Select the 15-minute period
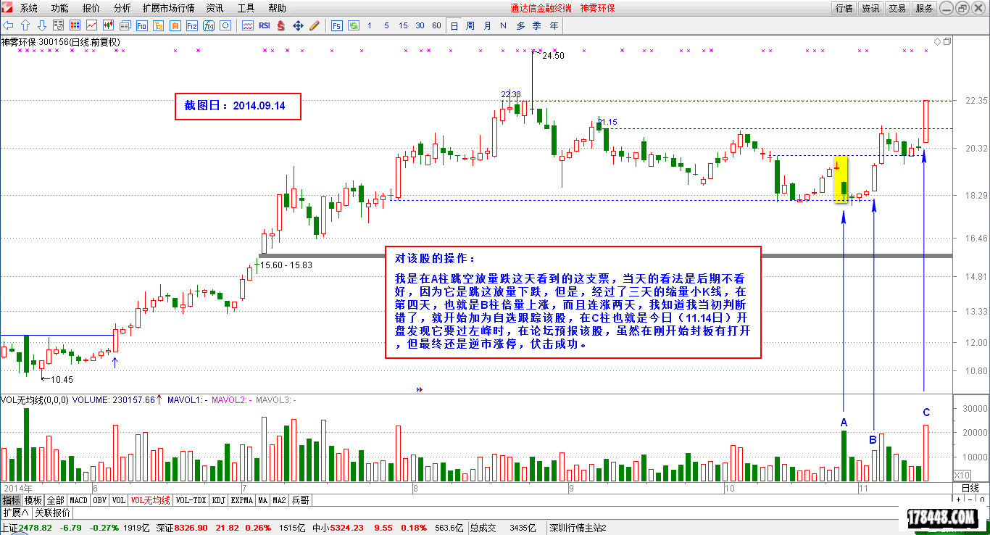The height and width of the screenshot is (535, 990). coord(403,25)
